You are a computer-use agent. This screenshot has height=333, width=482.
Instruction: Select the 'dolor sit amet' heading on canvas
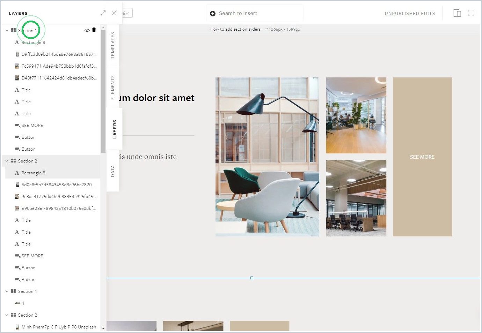pyautogui.click(x=163, y=98)
